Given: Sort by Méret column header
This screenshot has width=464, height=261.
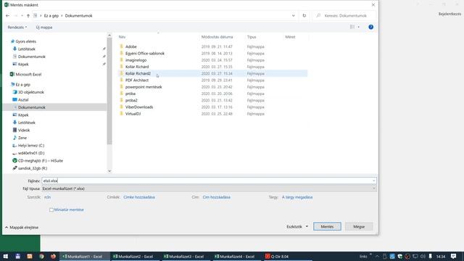Looking at the screenshot, I should (290, 37).
